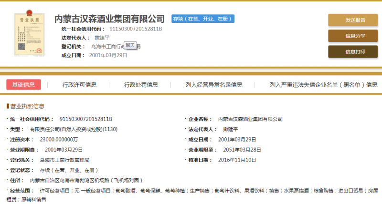Click the company title 内蒙古汉森酒业集团有限公司

pos(110,19)
